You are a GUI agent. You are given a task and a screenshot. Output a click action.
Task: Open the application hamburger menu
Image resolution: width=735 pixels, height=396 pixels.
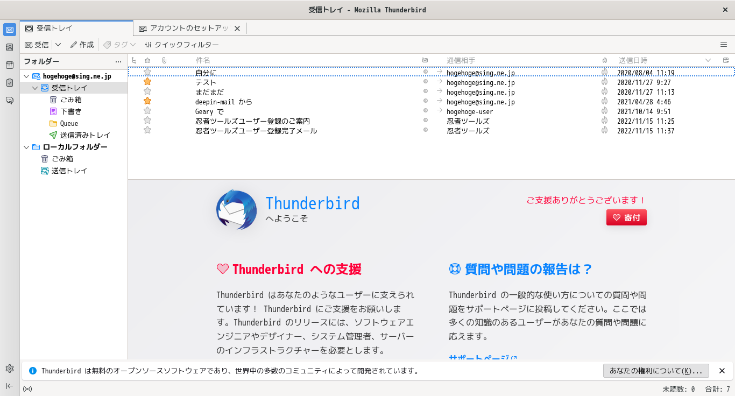coord(724,45)
